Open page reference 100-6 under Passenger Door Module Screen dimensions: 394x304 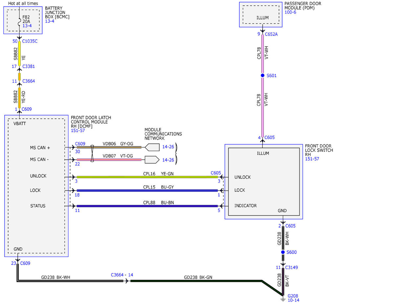[x=291, y=12]
